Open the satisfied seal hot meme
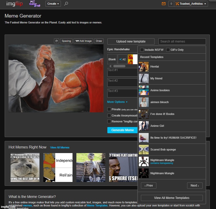 (x=25, y=168)
